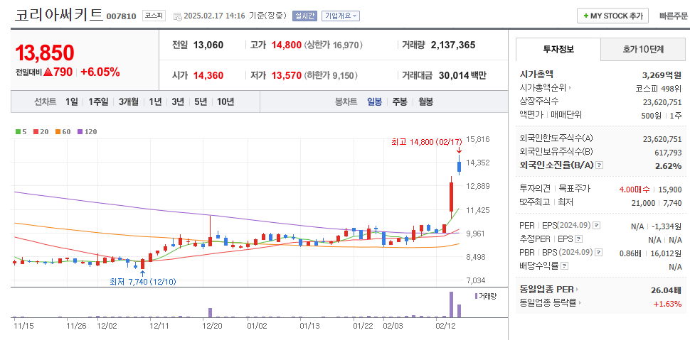Click the 코스피 market badge

coord(154,16)
